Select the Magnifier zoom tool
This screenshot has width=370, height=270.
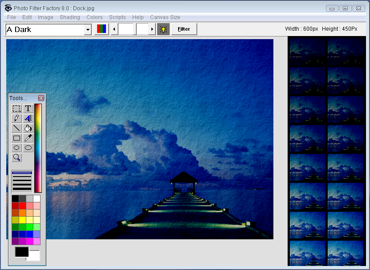coord(16,157)
